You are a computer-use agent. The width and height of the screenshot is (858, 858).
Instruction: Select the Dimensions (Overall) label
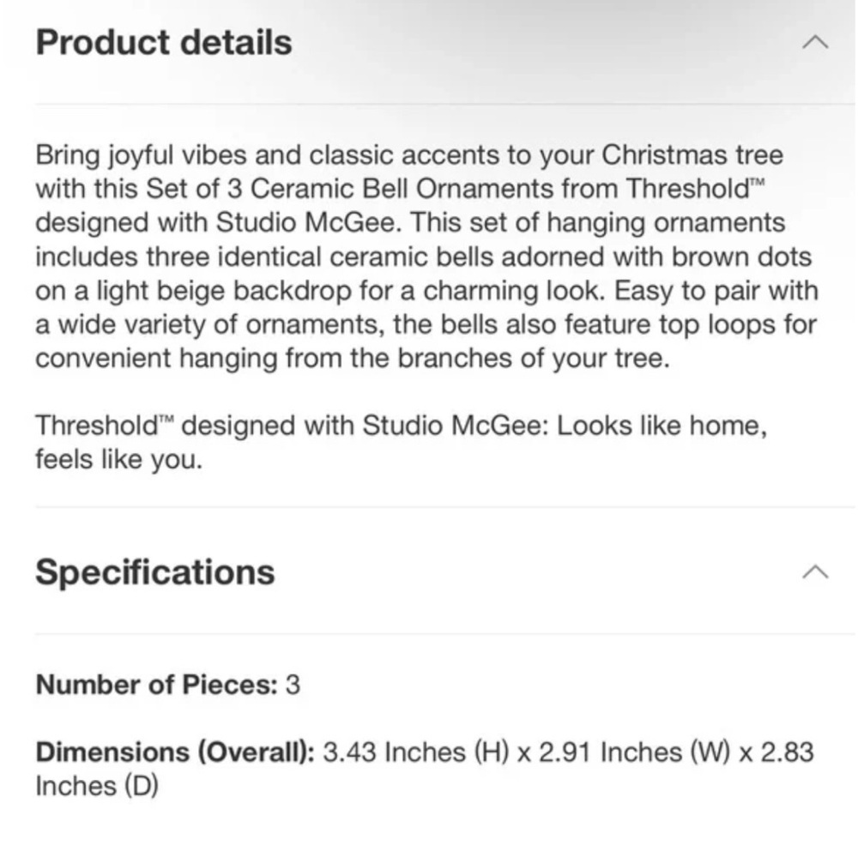point(175,752)
